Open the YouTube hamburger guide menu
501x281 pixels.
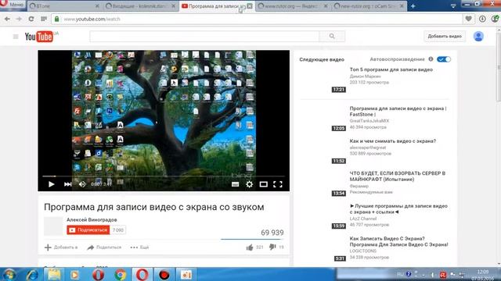point(16,37)
